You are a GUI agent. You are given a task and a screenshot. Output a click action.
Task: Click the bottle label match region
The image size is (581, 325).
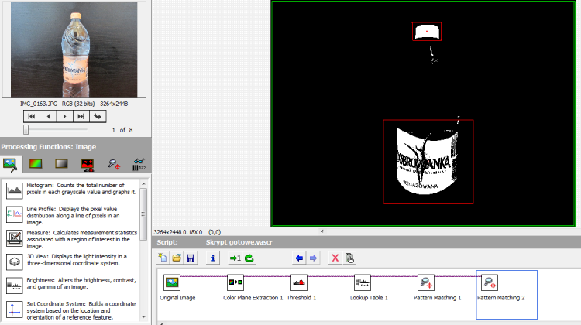pyautogui.click(x=428, y=162)
